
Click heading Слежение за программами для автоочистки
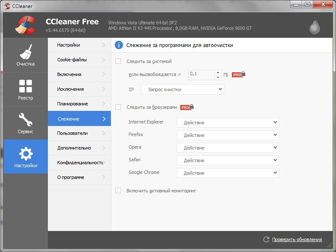(x=180, y=45)
